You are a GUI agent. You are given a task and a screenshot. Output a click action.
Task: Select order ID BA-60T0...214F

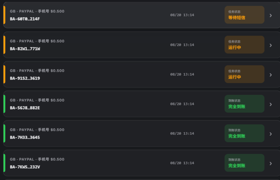coord(25,19)
